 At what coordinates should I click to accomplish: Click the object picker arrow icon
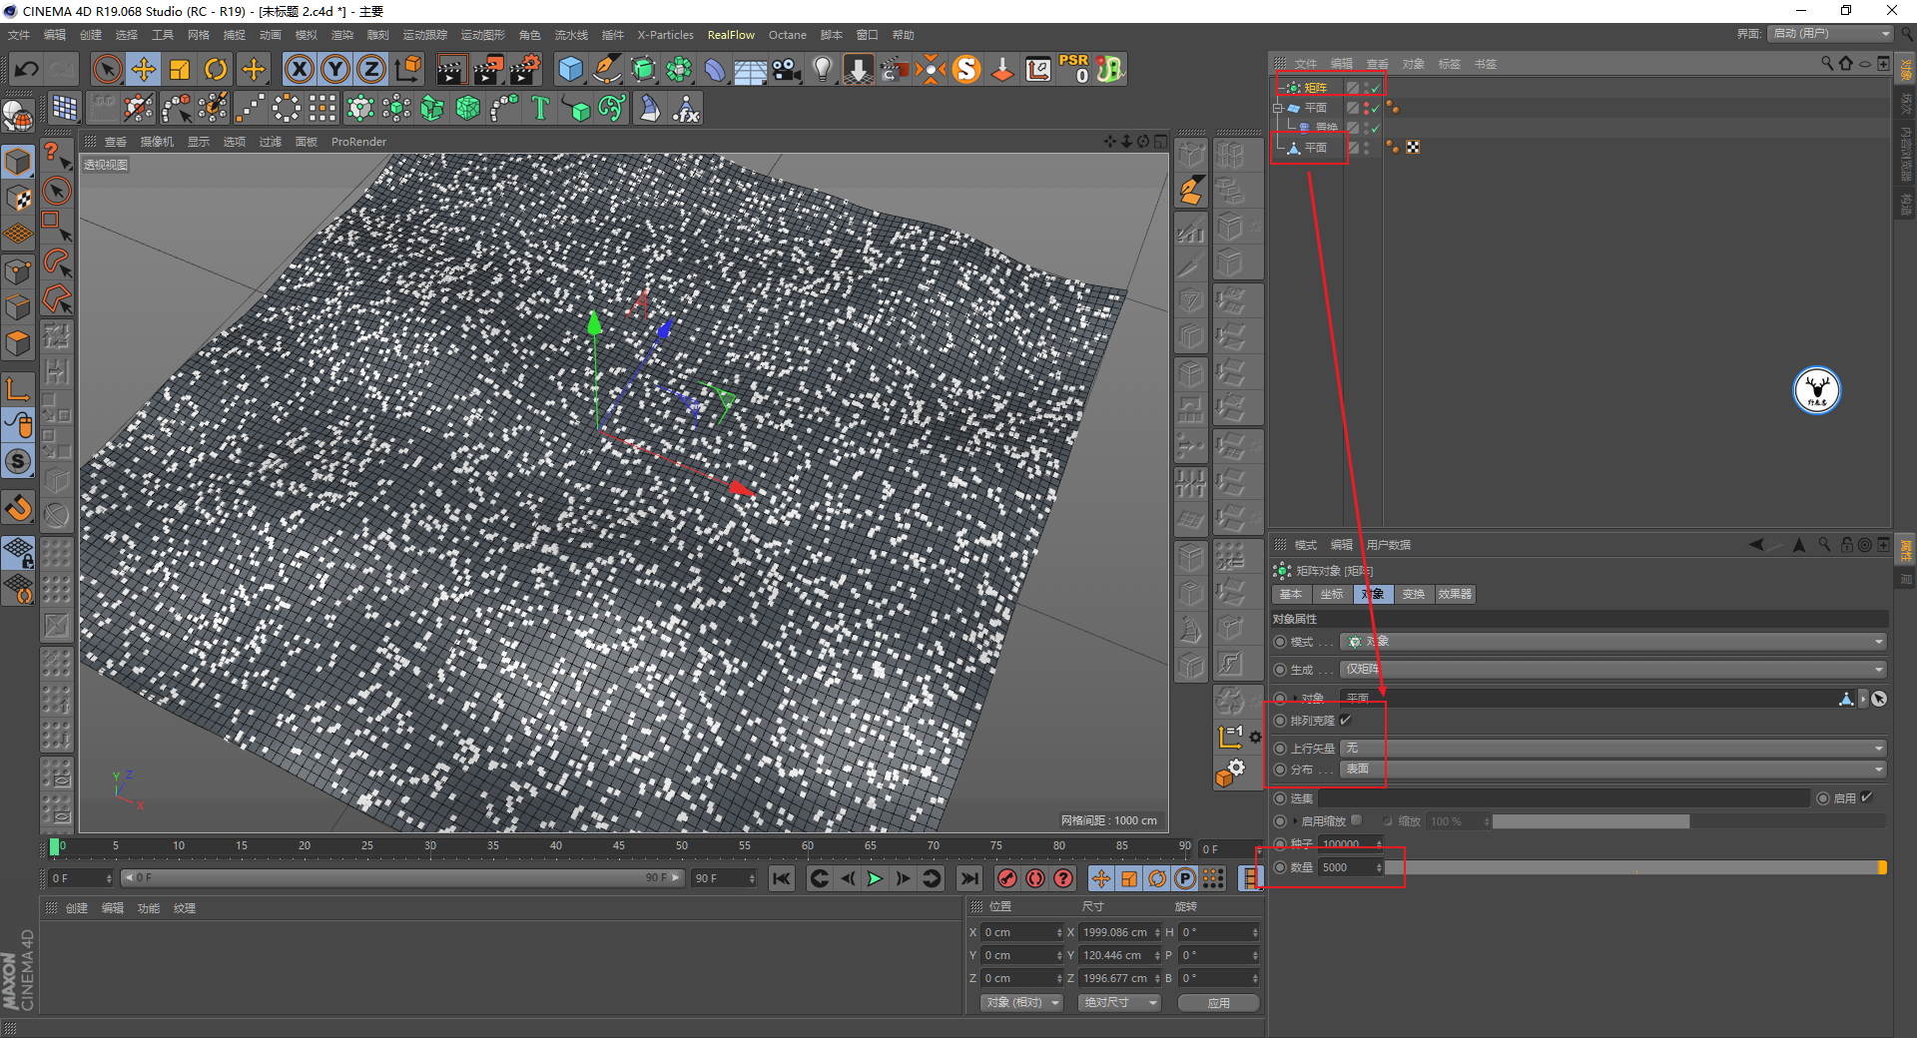tap(1879, 699)
